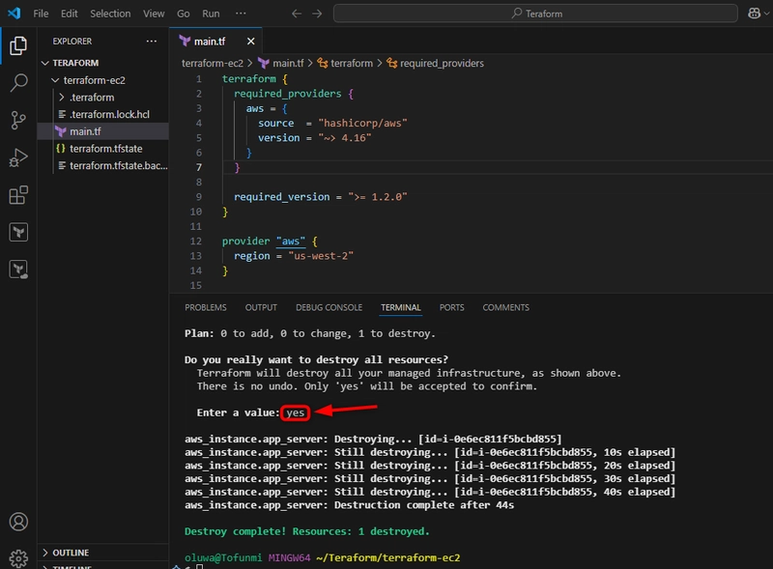Switch to the COMMENTS panel tab
Viewport: 773px width, 569px height.
tap(505, 307)
